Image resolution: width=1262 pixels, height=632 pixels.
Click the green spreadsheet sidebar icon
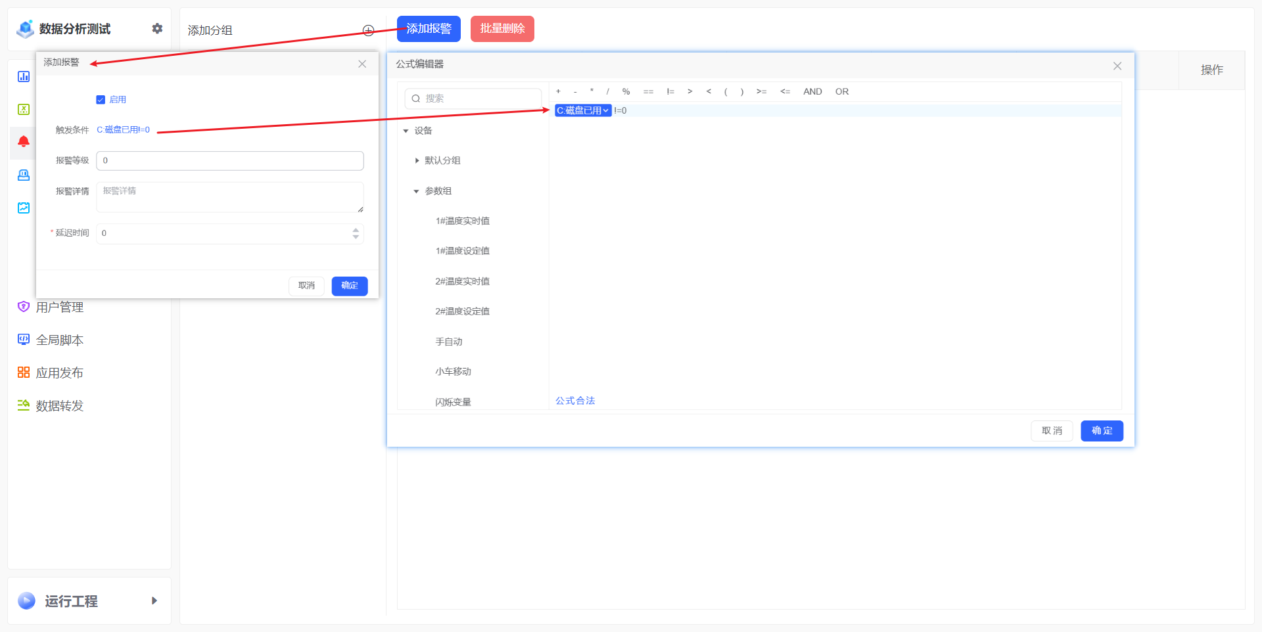pos(24,109)
